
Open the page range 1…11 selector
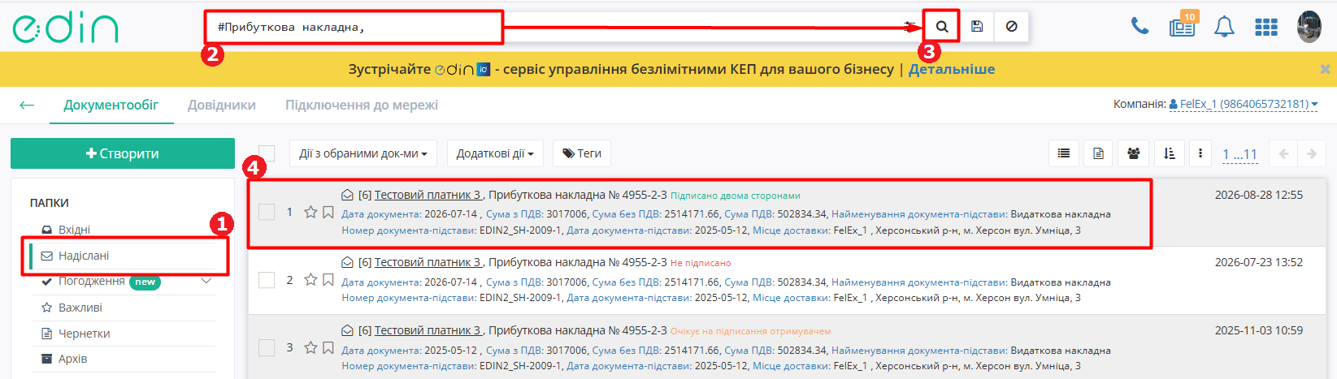pyautogui.click(x=1239, y=154)
